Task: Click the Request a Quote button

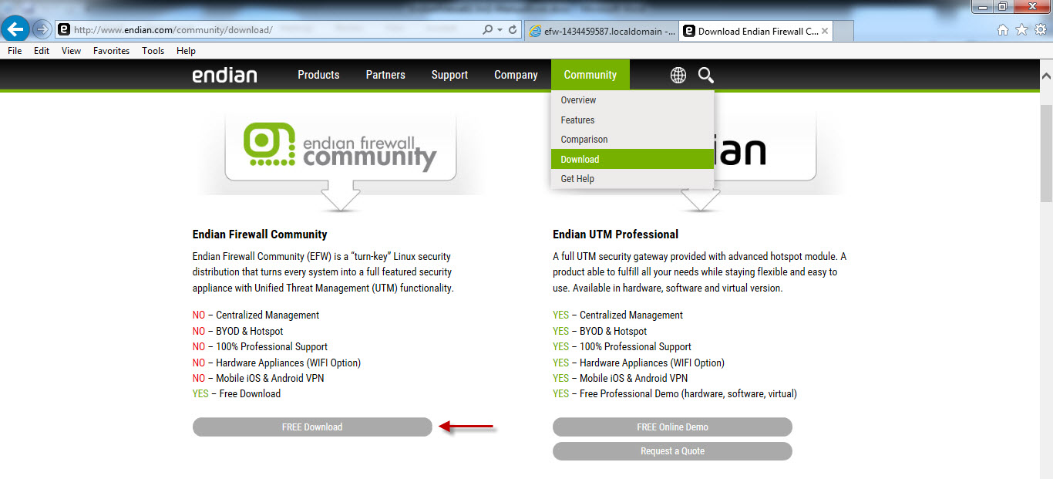Action: [x=671, y=451]
